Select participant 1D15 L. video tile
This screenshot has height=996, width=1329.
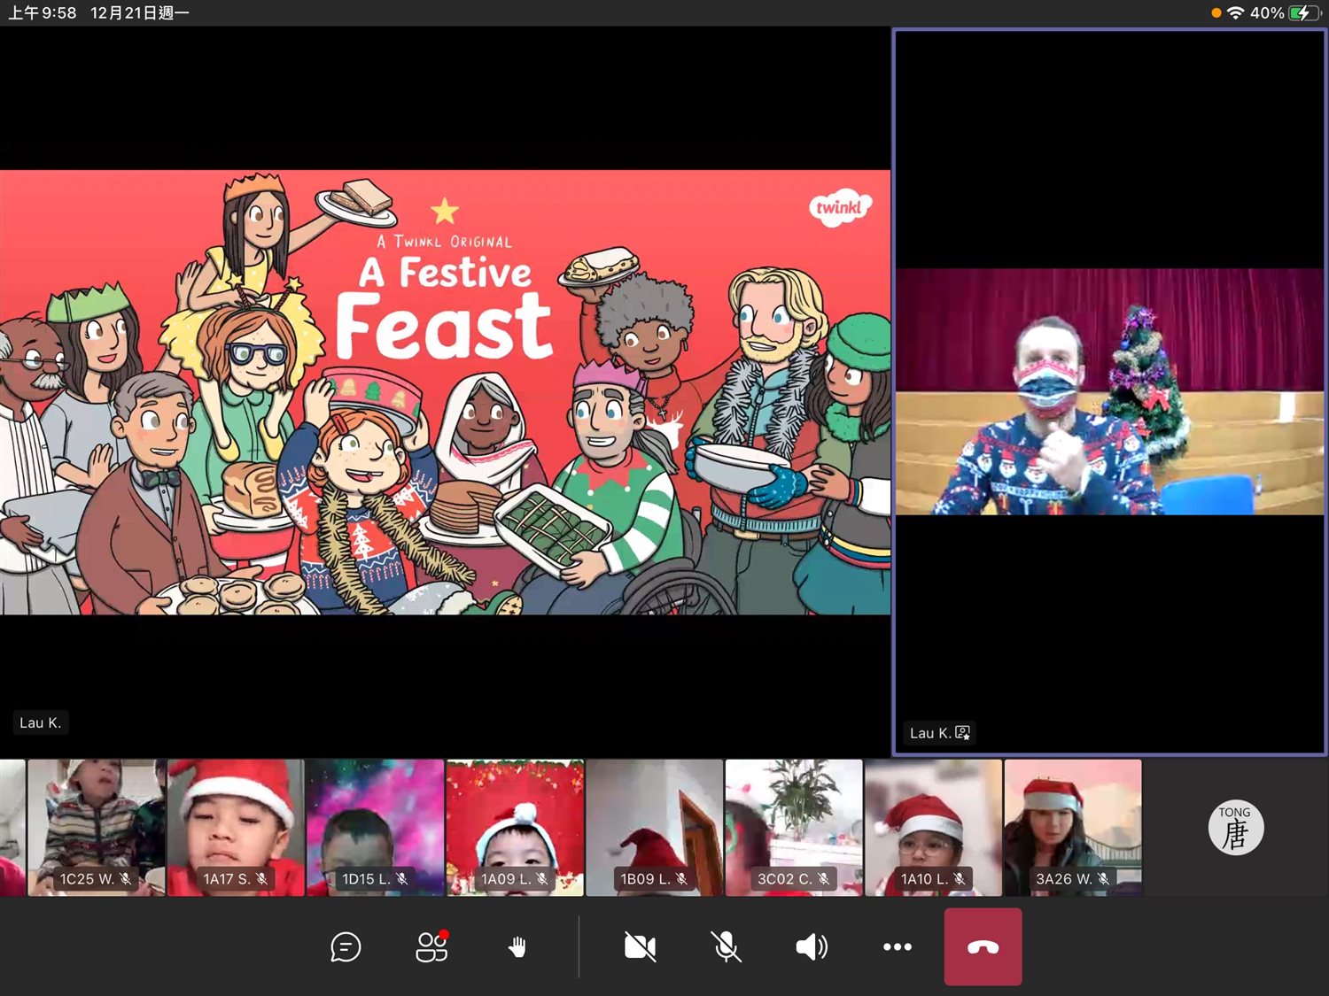click(376, 828)
